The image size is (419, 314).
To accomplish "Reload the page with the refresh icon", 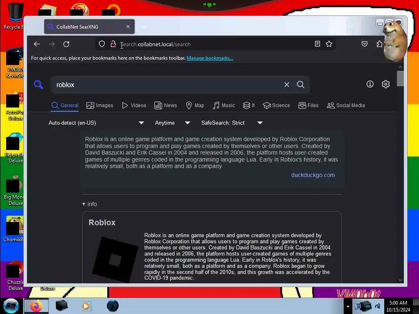I will click(x=66, y=44).
